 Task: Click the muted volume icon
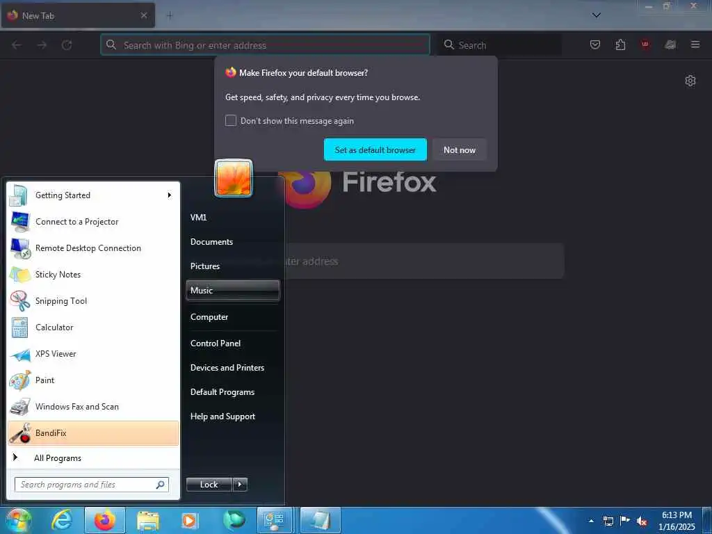642,521
